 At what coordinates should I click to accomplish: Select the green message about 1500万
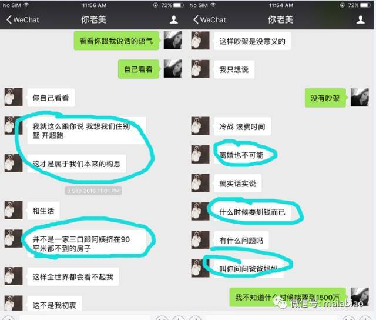point(288,297)
